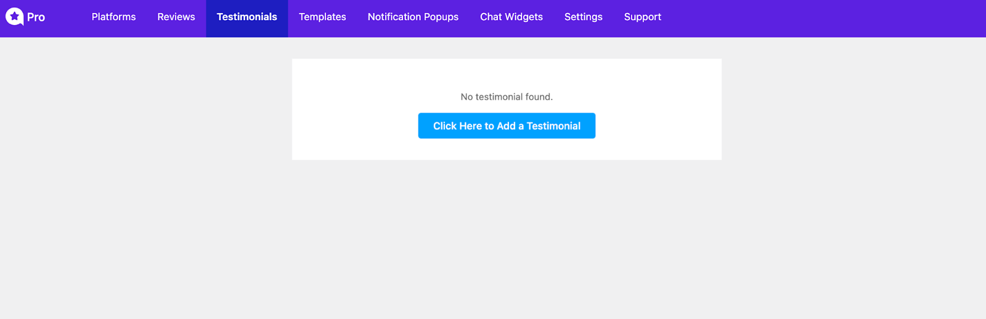
Task: Open Notification Popups section
Action: click(x=413, y=17)
